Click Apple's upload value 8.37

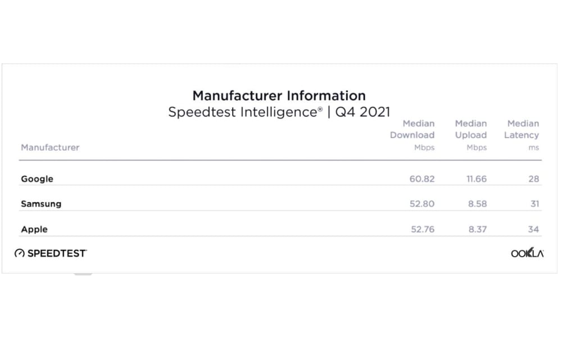478,230
